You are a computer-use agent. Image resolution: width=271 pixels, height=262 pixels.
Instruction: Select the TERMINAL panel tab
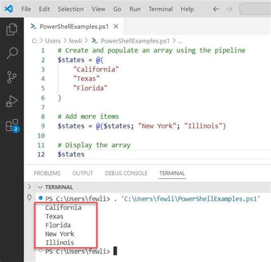(x=172, y=173)
